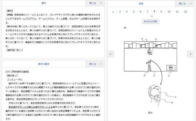
Task: Go to drawing page 12
Action: pyautogui.click(x=185, y=11)
